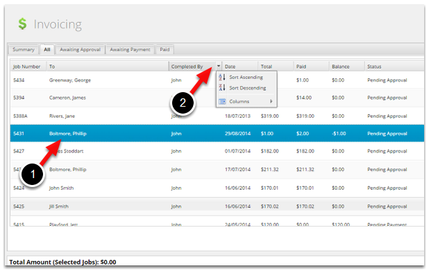Click the date 01/07/2014
The width and height of the screenshot is (429, 273).
[237, 151]
